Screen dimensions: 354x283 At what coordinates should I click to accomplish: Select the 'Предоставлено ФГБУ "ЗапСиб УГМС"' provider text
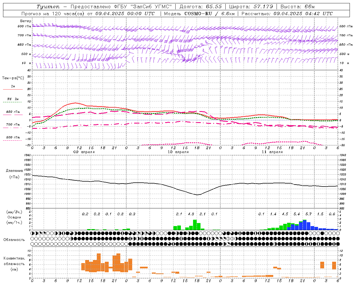coord(121,7)
